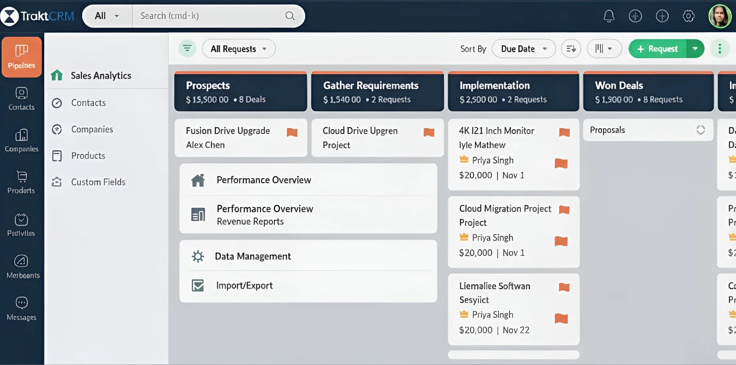The width and height of the screenshot is (736, 365).
Task: Open Import/Export option
Action: 244,285
